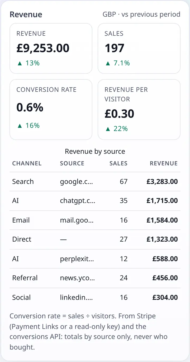Click the 'Revenue by source' table caption
The height and width of the screenshot is (362, 190).
(x=95, y=151)
